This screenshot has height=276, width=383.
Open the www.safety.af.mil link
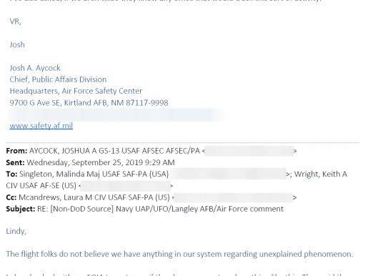[41, 126]
